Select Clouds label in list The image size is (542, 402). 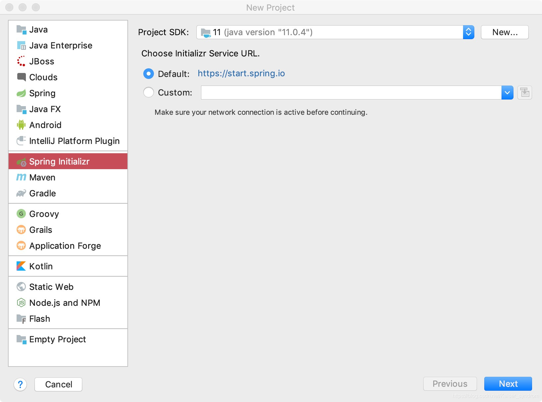[x=43, y=77]
